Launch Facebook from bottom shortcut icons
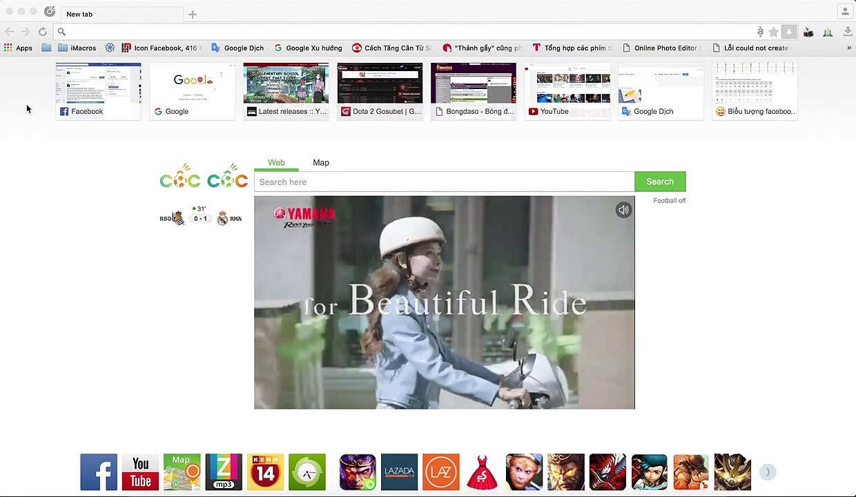The image size is (856, 497). 99,472
